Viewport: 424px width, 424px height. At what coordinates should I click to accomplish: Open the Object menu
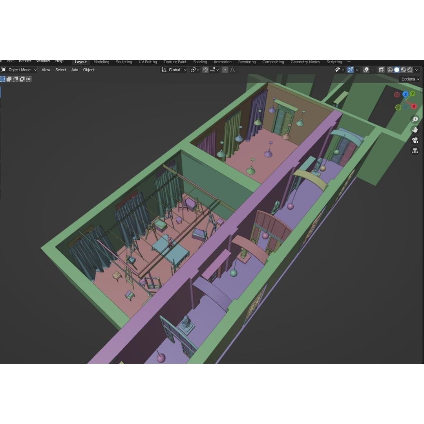[x=89, y=69]
